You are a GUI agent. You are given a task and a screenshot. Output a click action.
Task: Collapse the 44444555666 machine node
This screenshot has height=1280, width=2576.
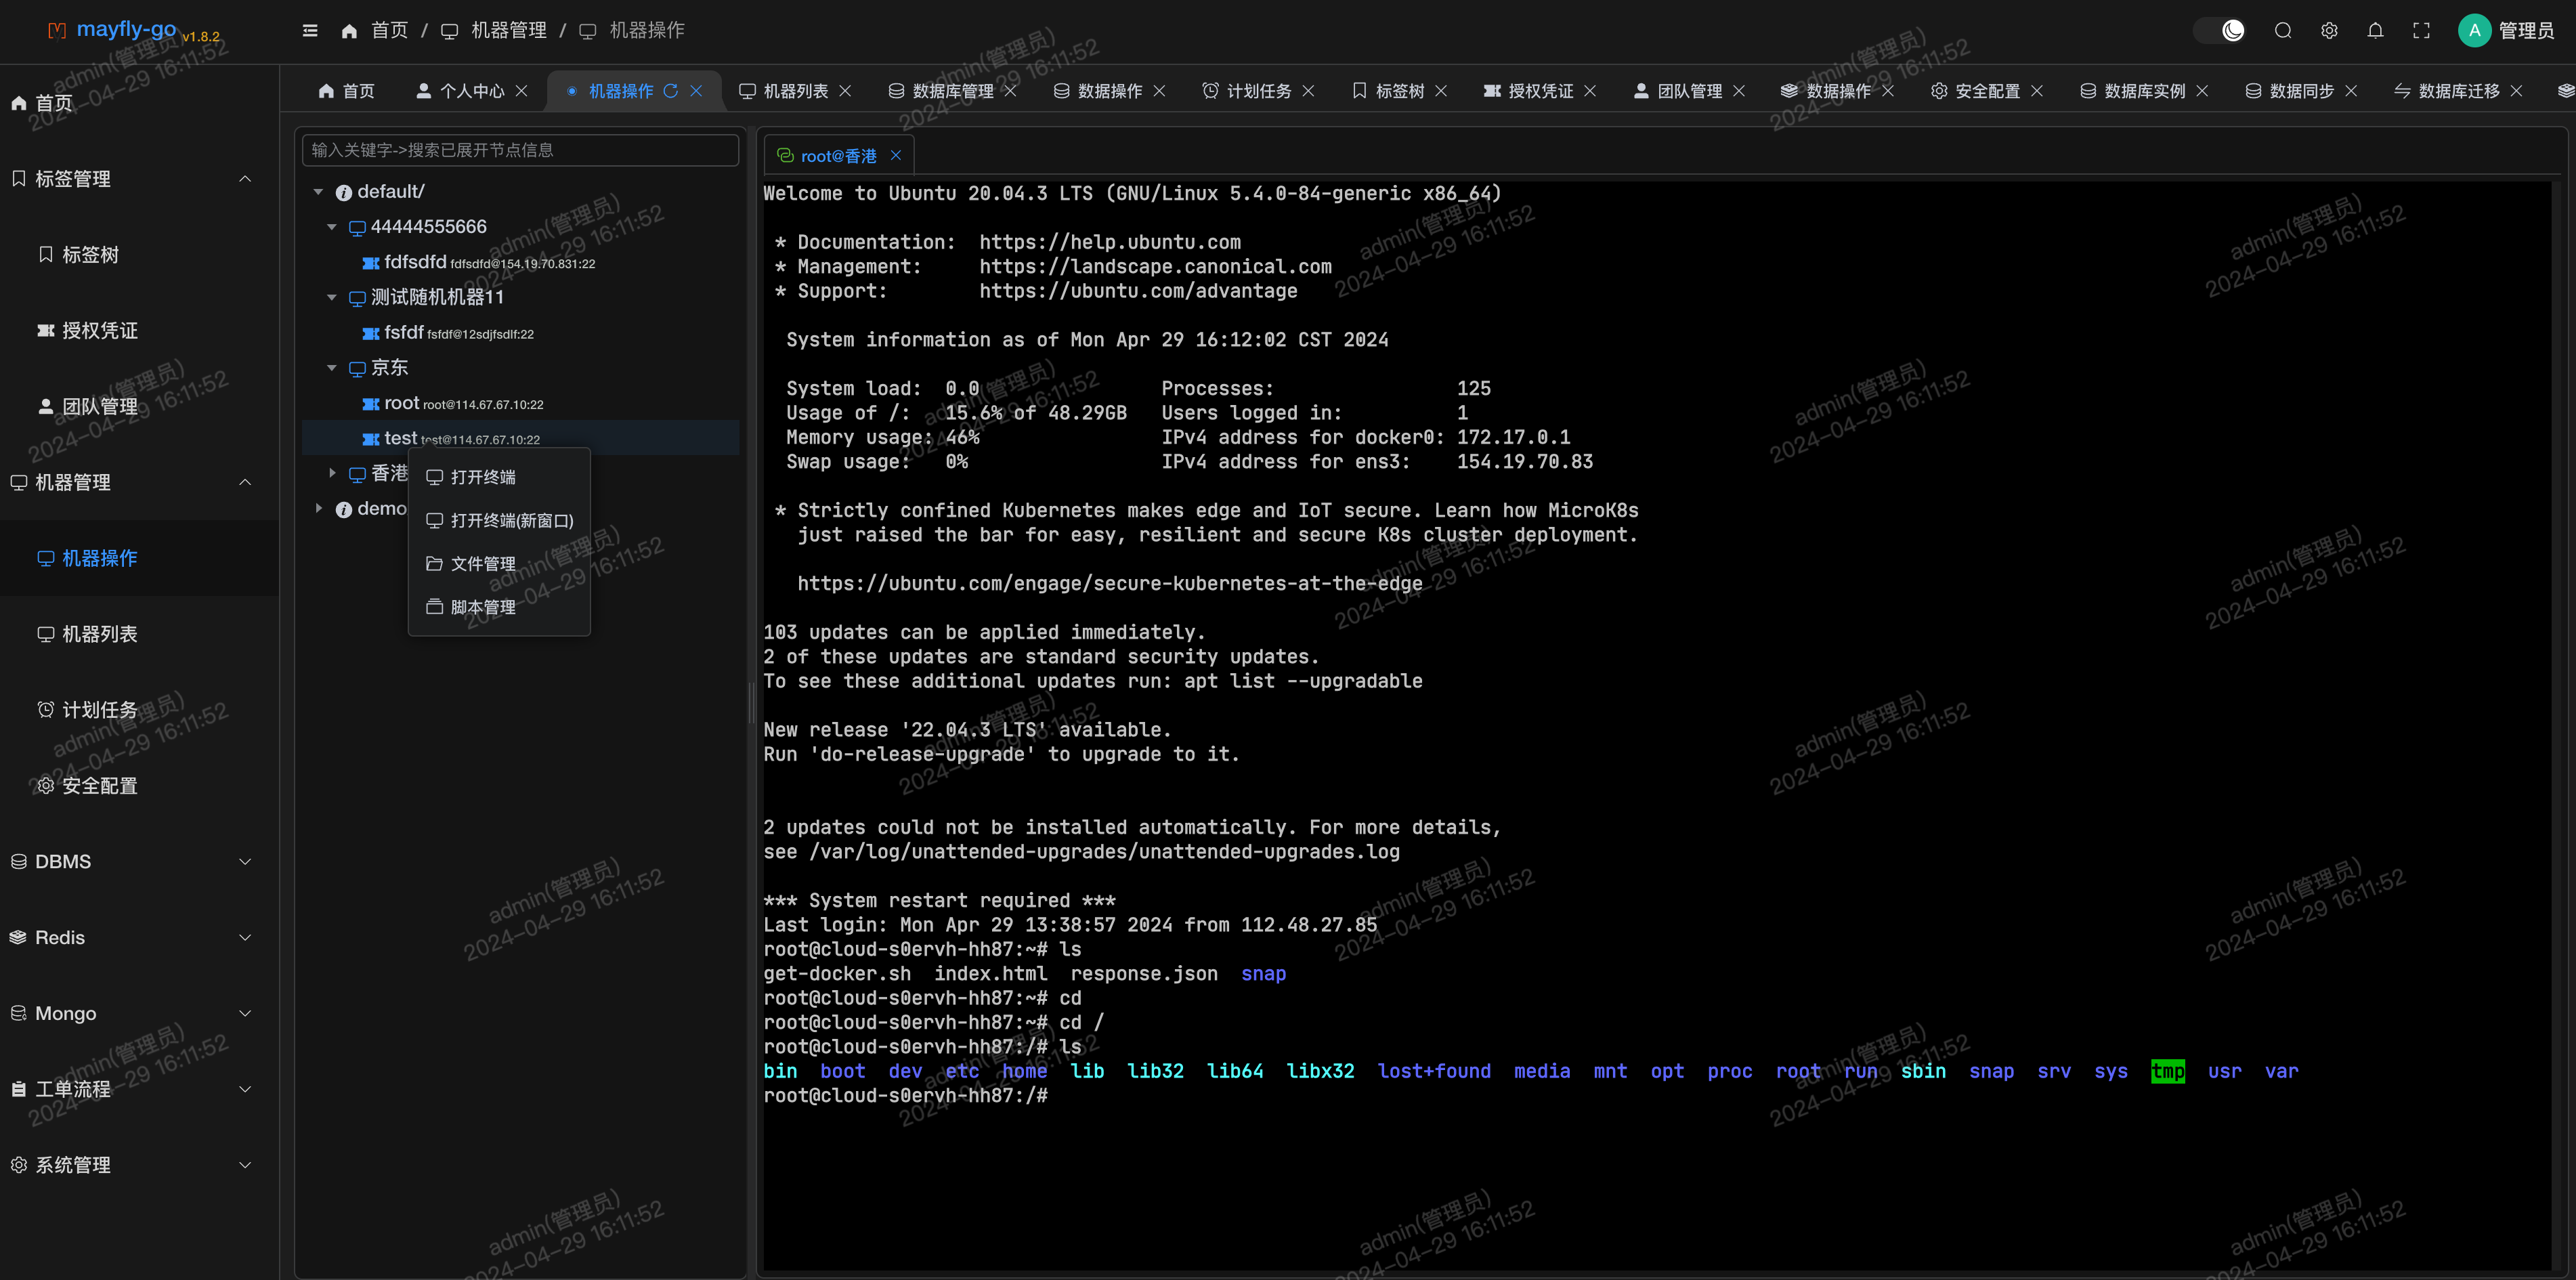[x=332, y=227]
